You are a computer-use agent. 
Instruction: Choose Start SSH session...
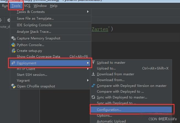tap(51, 75)
